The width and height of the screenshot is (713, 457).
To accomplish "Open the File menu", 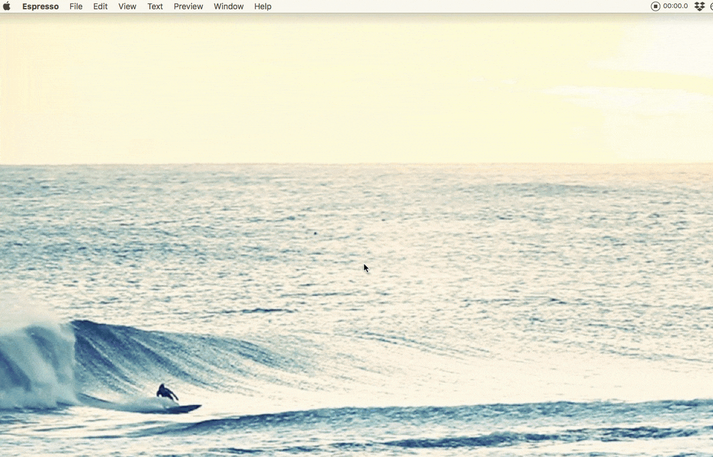I will coord(76,6).
